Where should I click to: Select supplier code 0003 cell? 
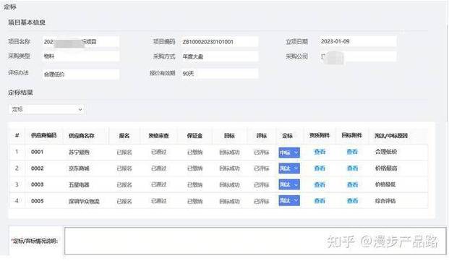pyautogui.click(x=37, y=184)
